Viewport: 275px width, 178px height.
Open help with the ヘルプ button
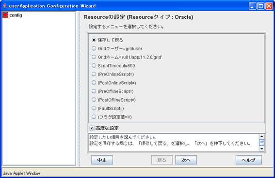[249, 160]
